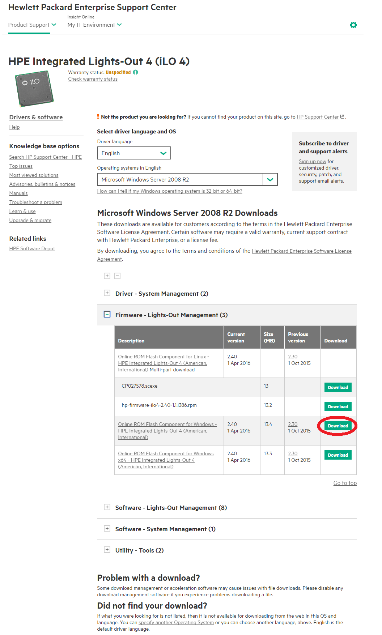382x635 pixels.
Task: Click the collapse all minus icon
Action: [117, 276]
